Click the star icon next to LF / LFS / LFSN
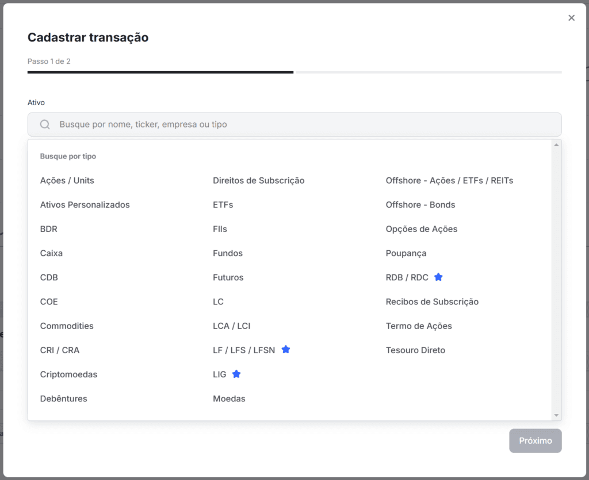The width and height of the screenshot is (589, 480). coord(286,350)
